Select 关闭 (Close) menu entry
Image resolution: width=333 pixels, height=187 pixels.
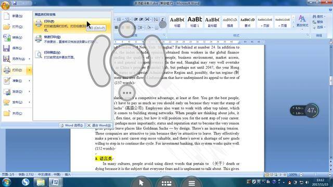pos(17,113)
